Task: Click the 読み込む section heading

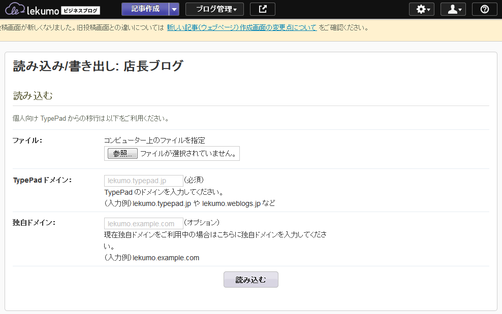Action: click(33, 95)
